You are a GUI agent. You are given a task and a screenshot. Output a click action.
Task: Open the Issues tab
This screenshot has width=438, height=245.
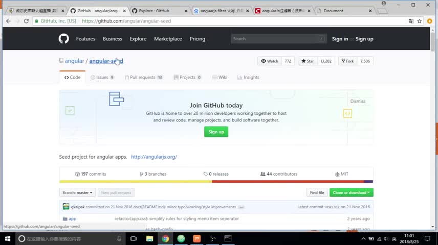pos(102,77)
